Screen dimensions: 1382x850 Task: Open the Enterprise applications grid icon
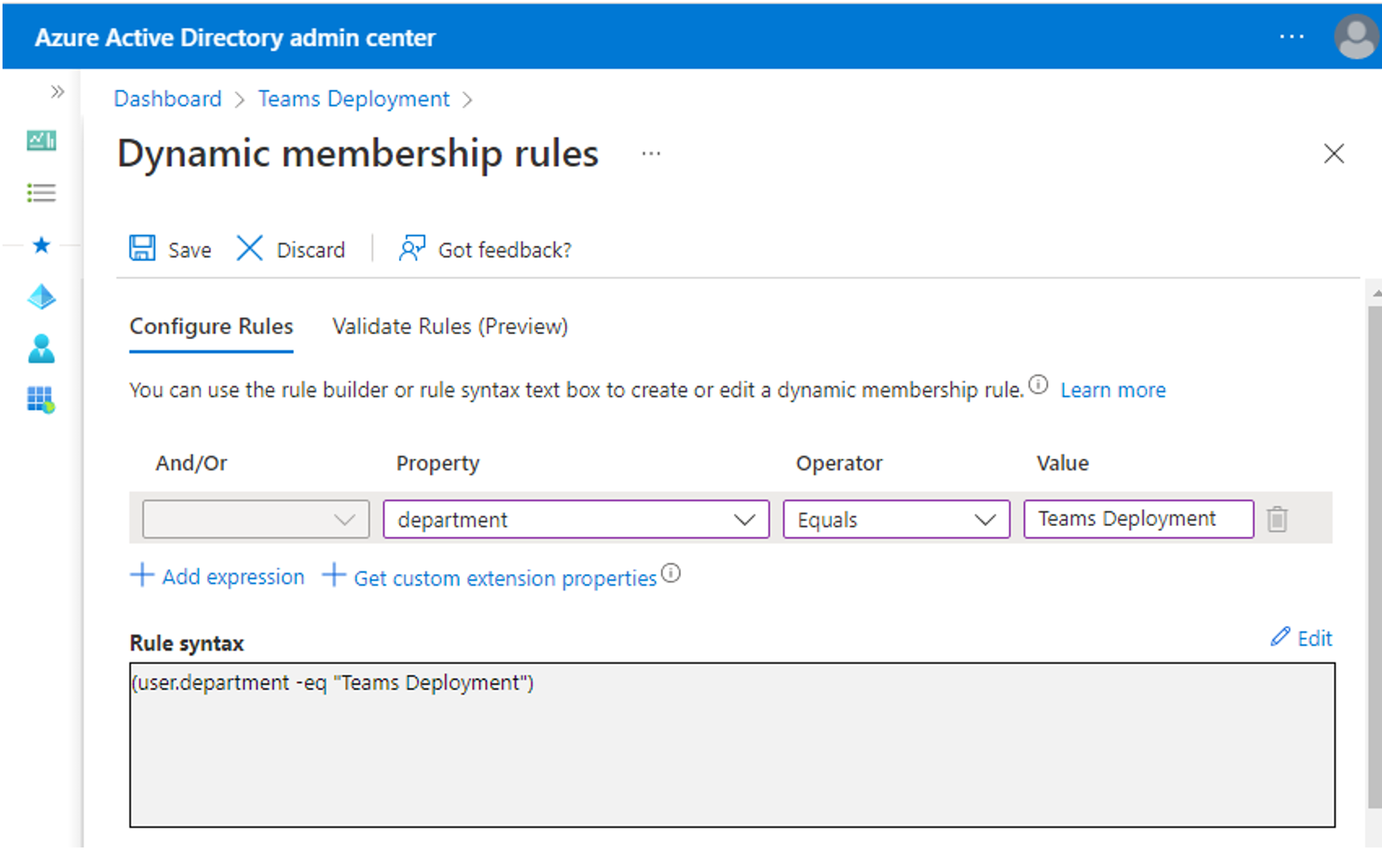(41, 400)
